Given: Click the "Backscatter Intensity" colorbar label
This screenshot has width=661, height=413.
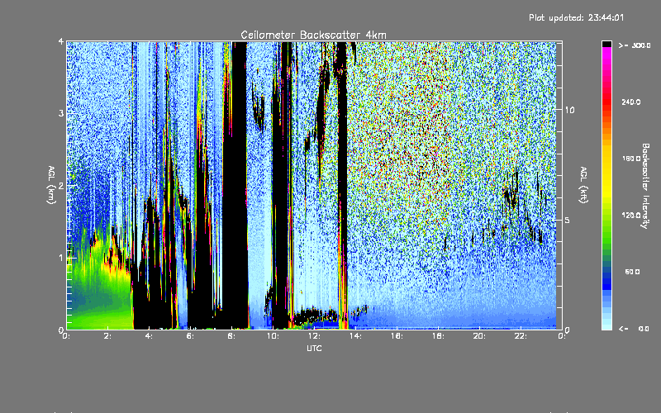Looking at the screenshot, I should [x=645, y=186].
